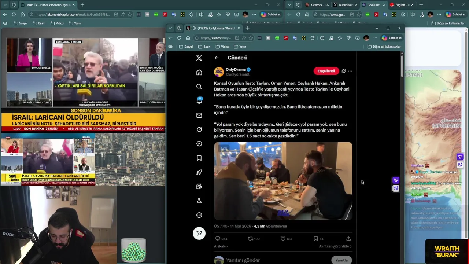The width and height of the screenshot is (469, 264).
Task: Click home icon in x.com browser toolbar
Action: pyautogui.click(x=188, y=38)
